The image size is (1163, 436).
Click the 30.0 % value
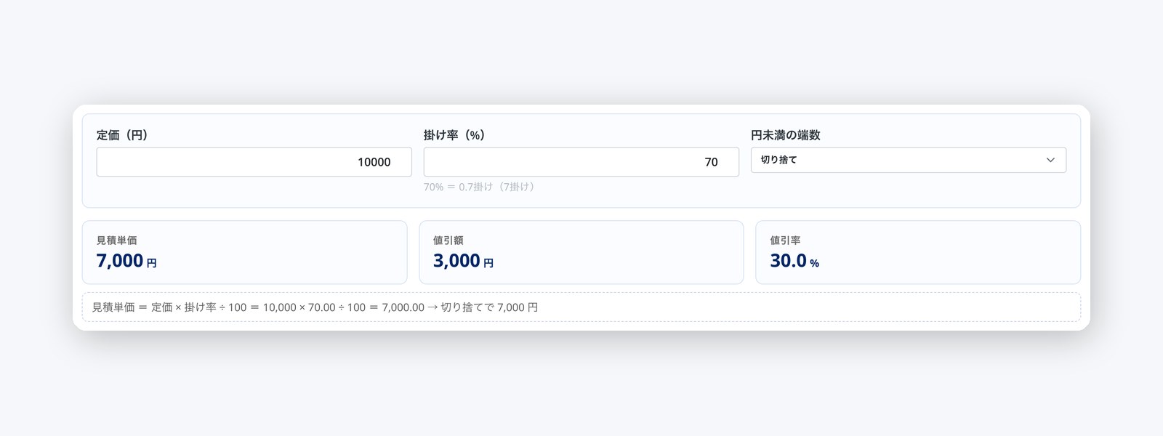click(x=794, y=261)
